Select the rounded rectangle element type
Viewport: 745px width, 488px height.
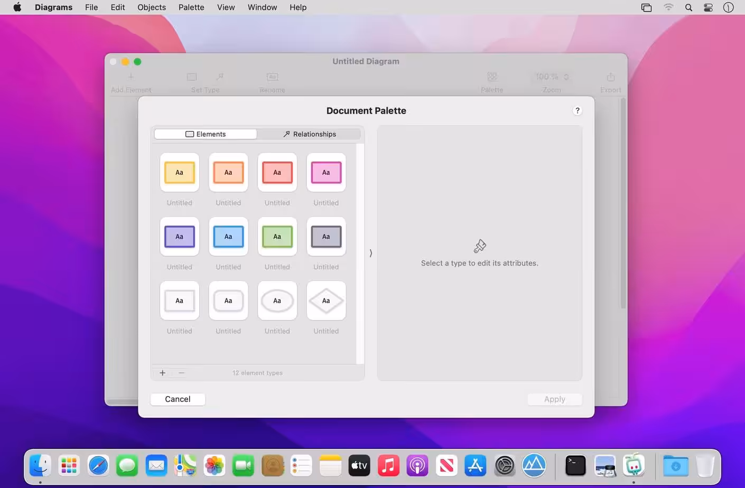pos(228,301)
